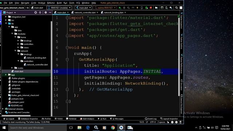The width and height of the screenshot is (233, 131).
Task: Expand the routes folder
Action: tap(12, 68)
